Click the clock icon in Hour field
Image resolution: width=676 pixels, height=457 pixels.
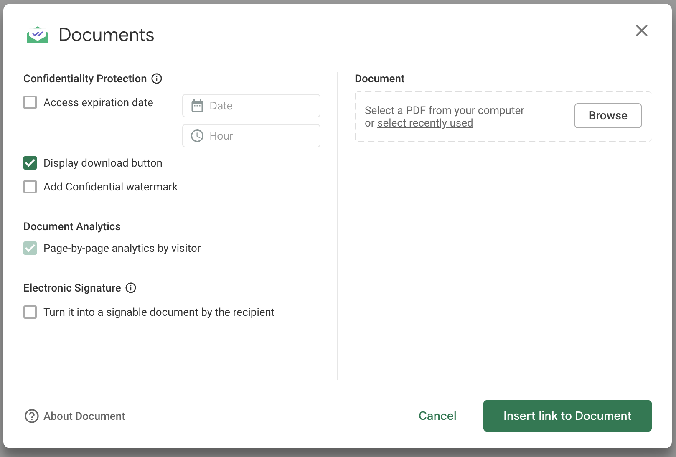[x=197, y=136]
